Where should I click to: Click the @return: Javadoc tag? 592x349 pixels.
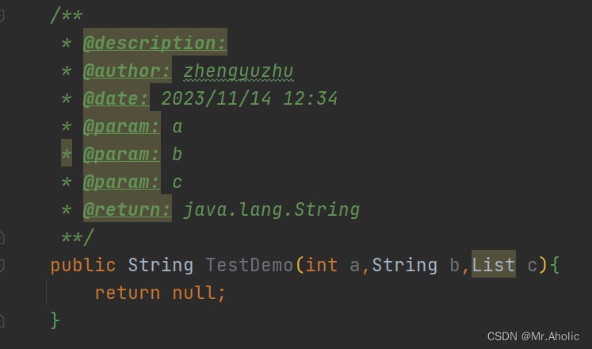pos(127,210)
